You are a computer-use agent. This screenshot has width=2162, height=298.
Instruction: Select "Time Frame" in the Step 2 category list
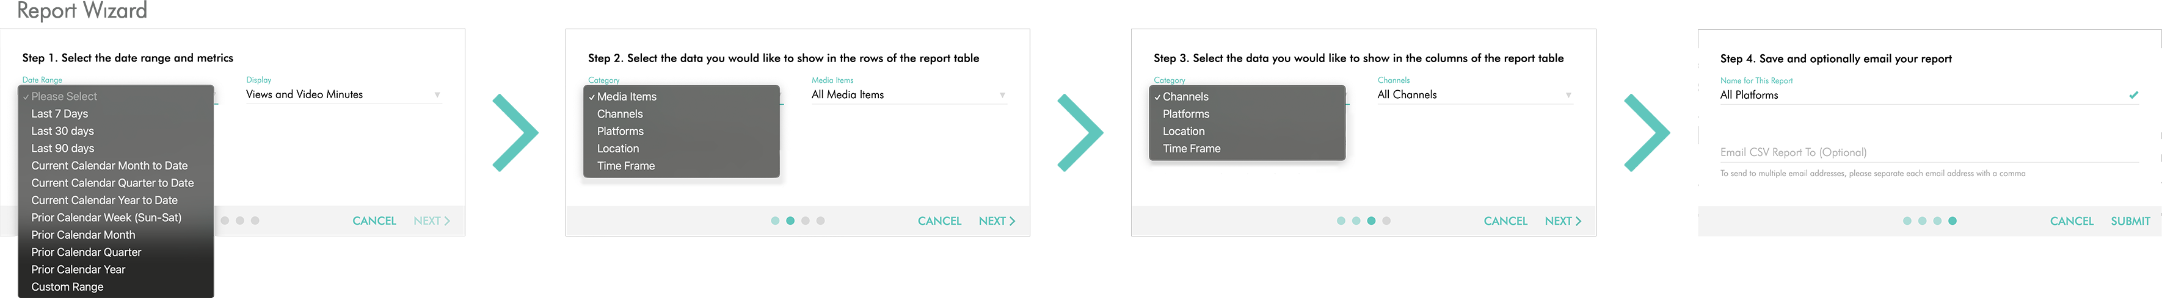625,166
